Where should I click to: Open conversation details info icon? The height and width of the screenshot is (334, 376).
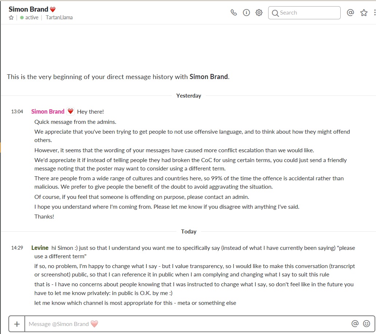pos(246,12)
